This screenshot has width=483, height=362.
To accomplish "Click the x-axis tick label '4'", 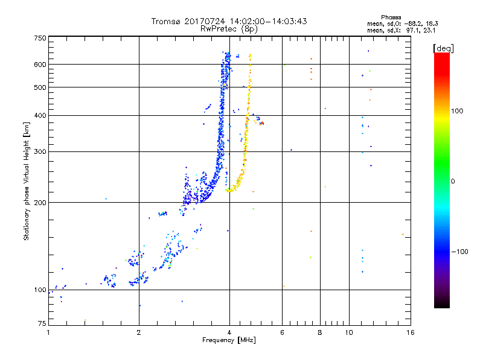I will (229, 332).
